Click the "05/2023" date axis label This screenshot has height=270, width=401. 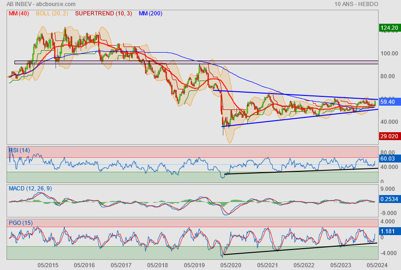coord(341,265)
